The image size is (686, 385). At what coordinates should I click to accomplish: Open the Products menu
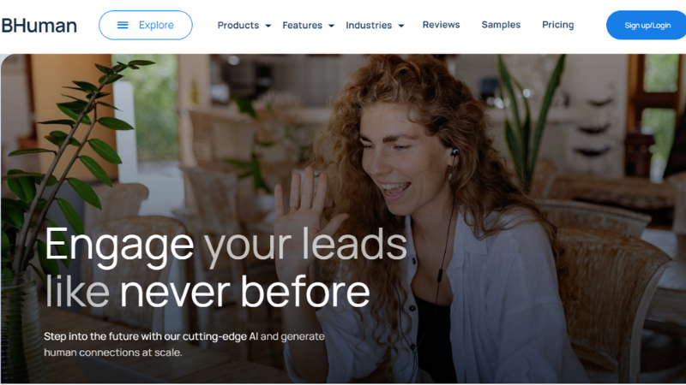(238, 26)
